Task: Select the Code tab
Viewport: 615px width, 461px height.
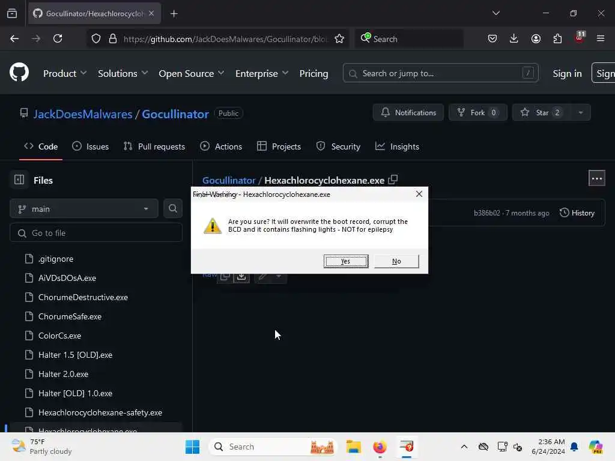Action: coord(41,146)
